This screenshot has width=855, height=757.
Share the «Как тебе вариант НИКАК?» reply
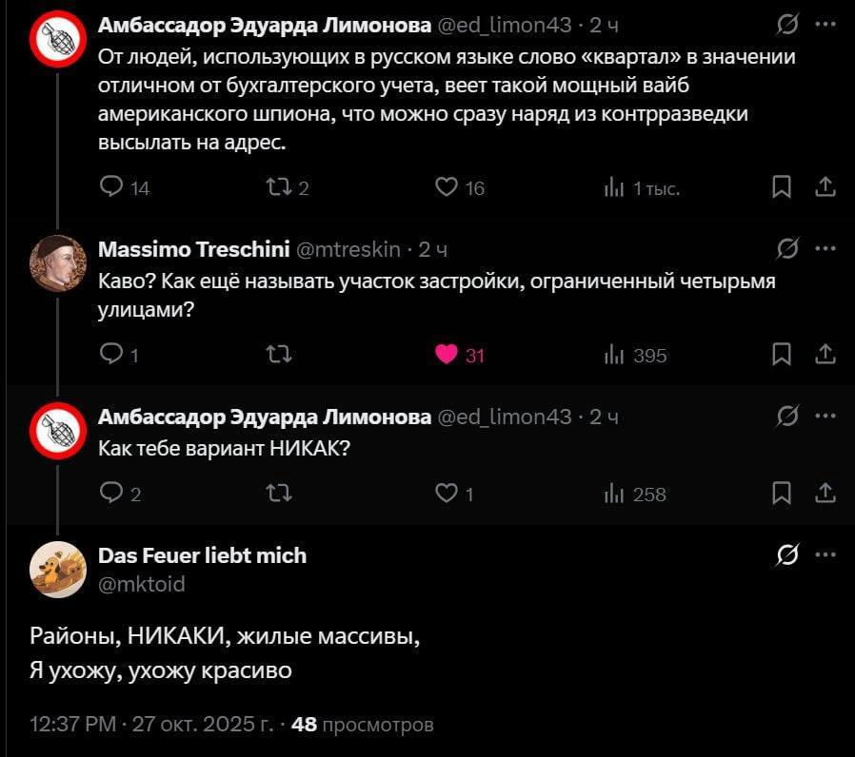pyautogui.click(x=826, y=493)
